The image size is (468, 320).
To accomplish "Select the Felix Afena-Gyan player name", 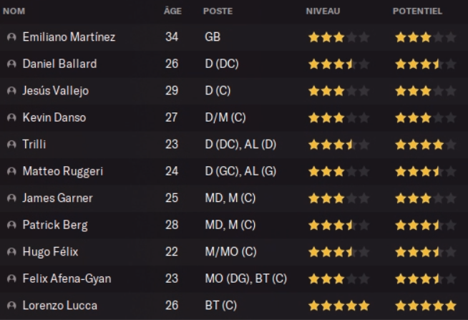I will 67,278.
